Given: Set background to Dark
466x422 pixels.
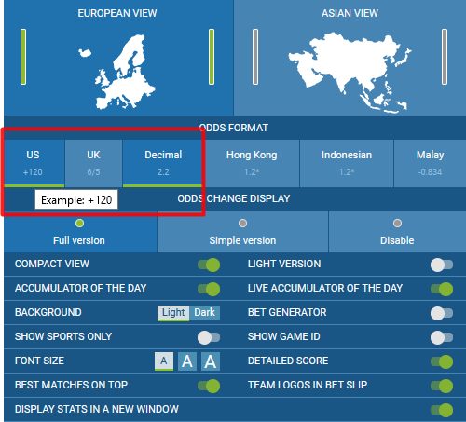Looking at the screenshot, I should point(204,313).
